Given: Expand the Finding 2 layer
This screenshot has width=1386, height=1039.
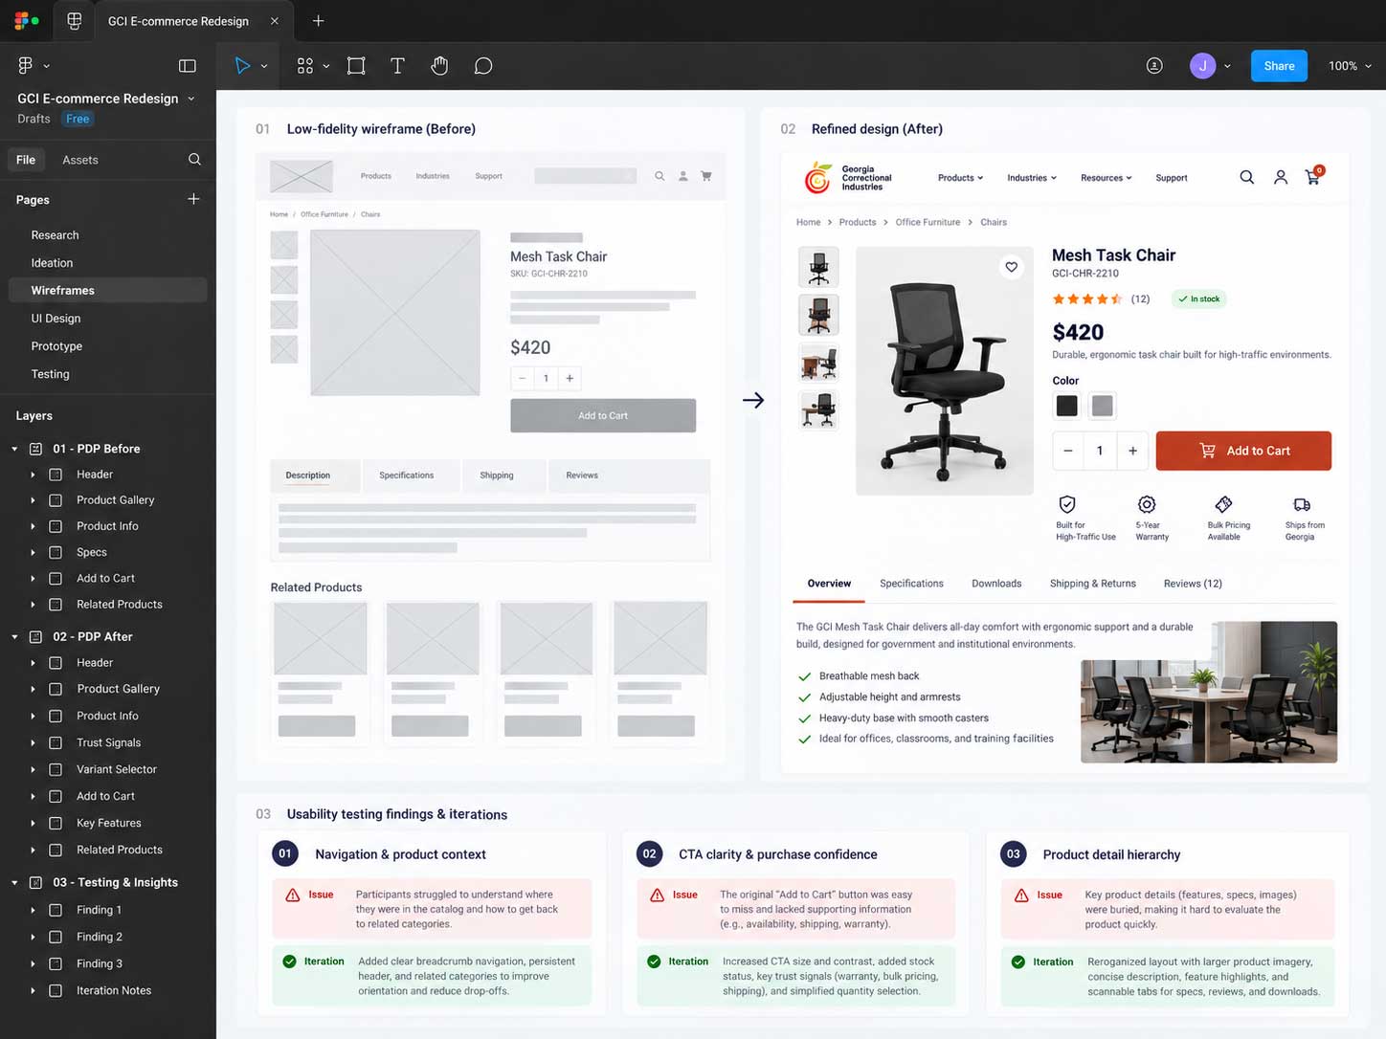Looking at the screenshot, I should (x=33, y=938).
